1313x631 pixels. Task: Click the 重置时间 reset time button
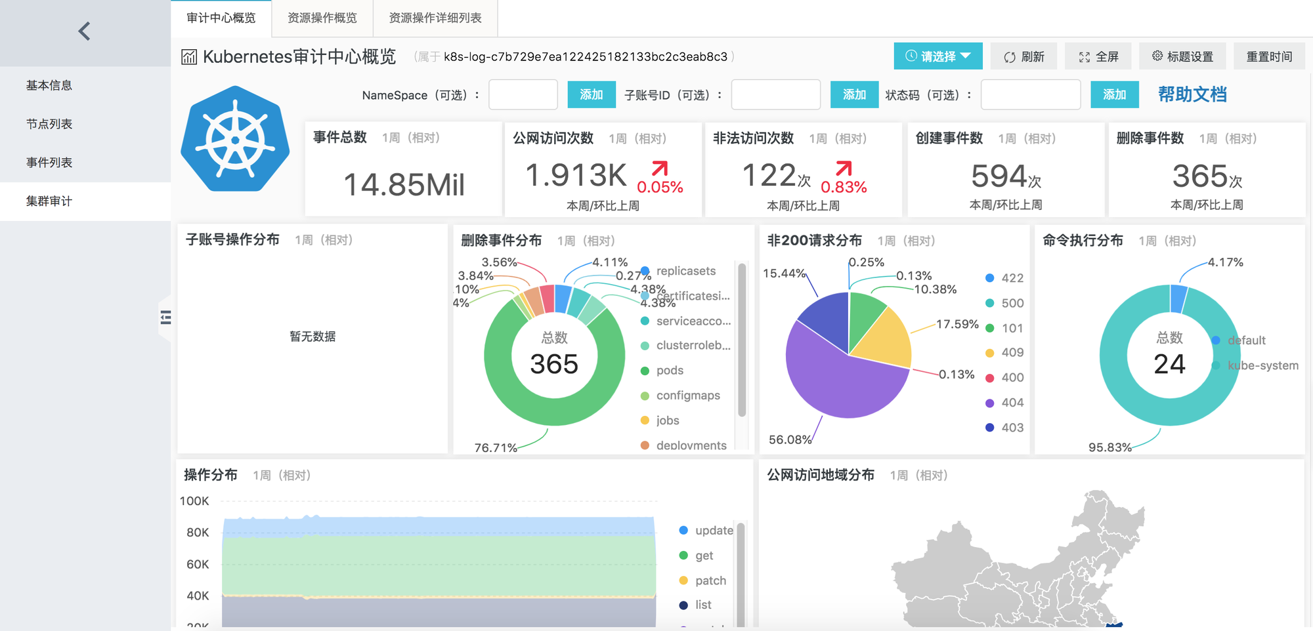pyautogui.click(x=1269, y=56)
